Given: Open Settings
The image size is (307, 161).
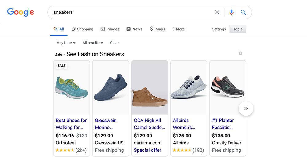Looking at the screenshot, I should (219, 29).
